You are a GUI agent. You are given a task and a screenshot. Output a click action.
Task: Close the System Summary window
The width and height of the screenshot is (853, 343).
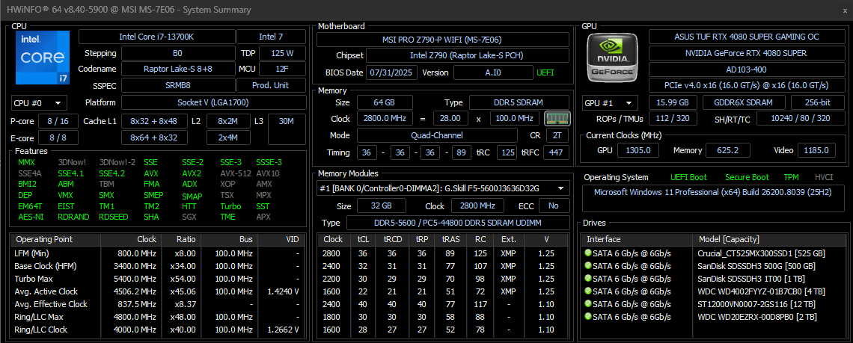(x=844, y=10)
